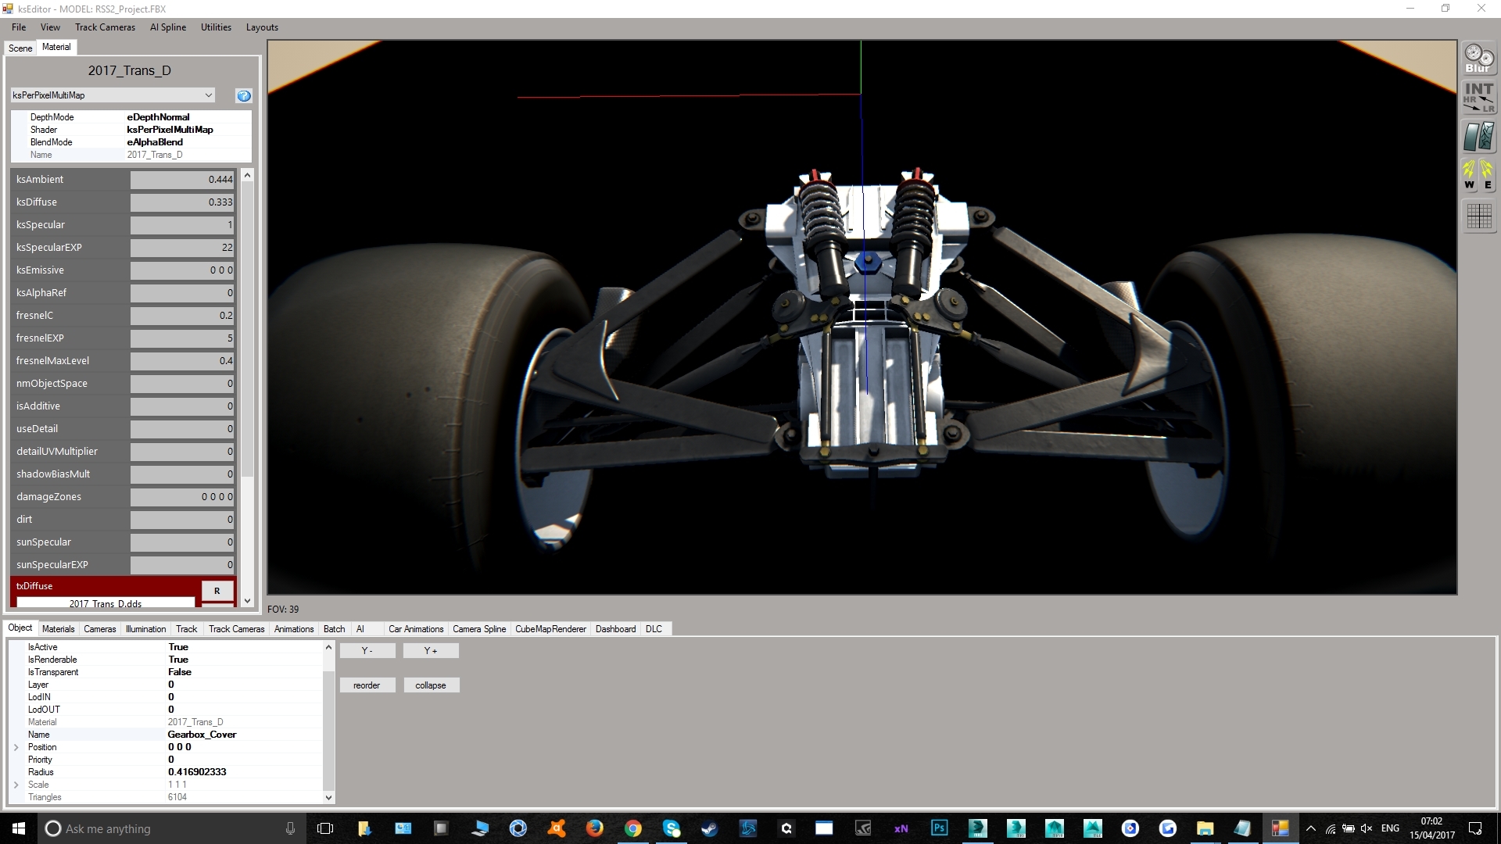
Task: Open the View menu
Action: (50, 27)
